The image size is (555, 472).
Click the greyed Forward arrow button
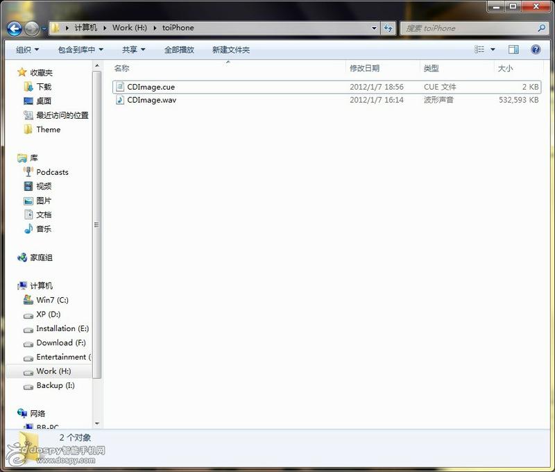[31, 28]
